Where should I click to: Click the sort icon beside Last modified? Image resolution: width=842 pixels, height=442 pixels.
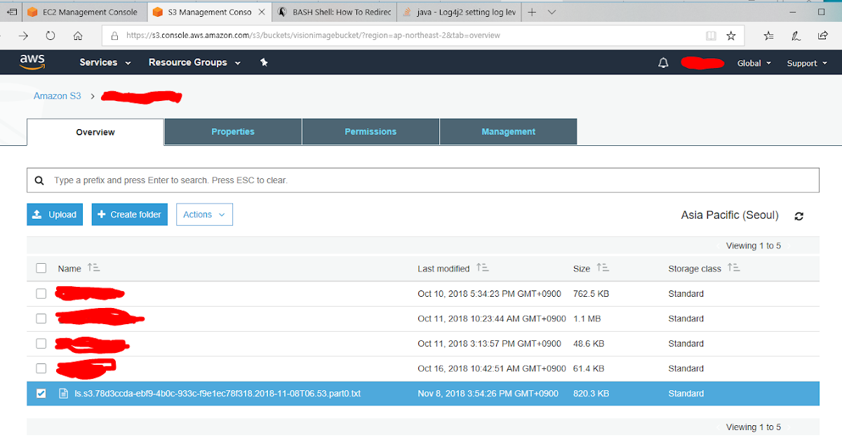[482, 268]
